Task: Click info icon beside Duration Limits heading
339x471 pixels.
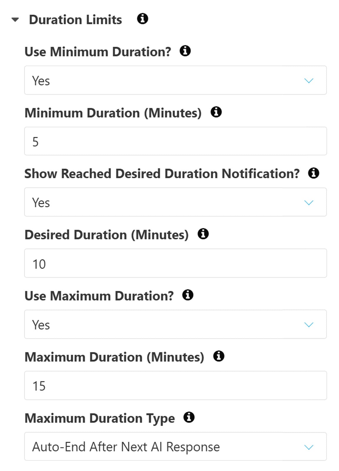Action: [x=142, y=19]
